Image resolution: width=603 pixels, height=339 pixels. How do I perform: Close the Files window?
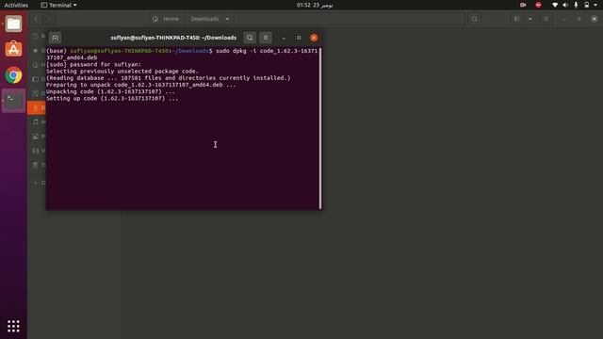coord(594,19)
